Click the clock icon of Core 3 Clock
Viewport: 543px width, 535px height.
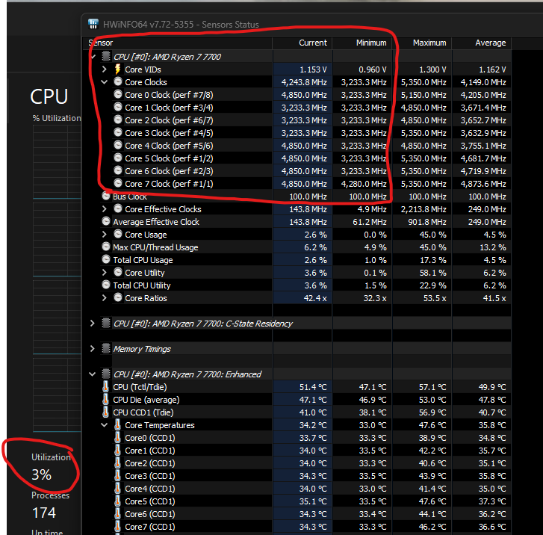[118, 132]
